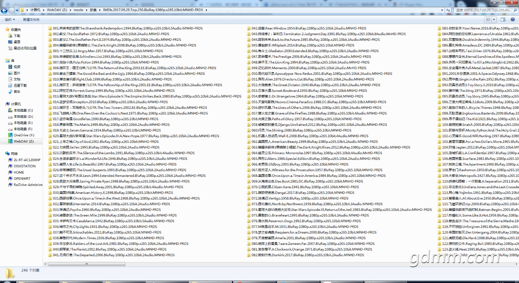Click the 本地磁盘 (C:) drive icon
This screenshot has width=519, height=283.
(10, 110)
